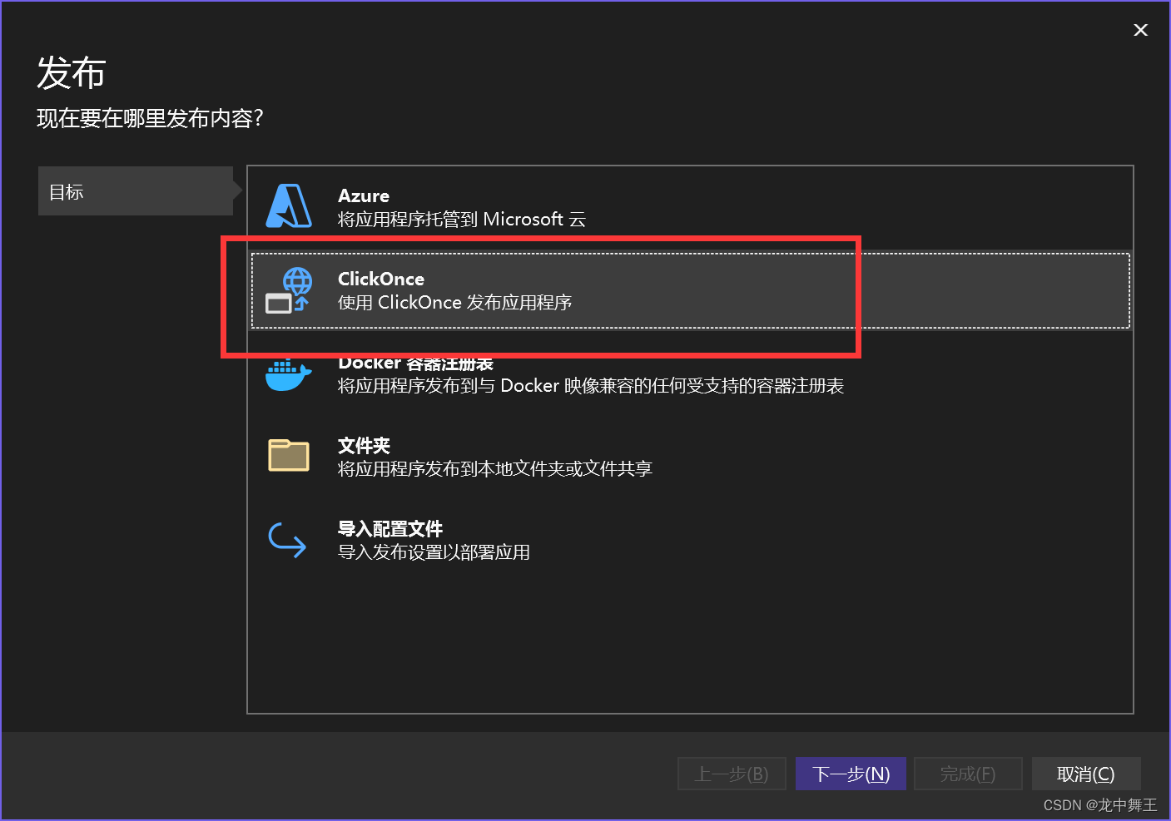Viewport: 1171px width, 821px height.
Task: Click the folder icon for 文件夹
Action: coord(289,455)
